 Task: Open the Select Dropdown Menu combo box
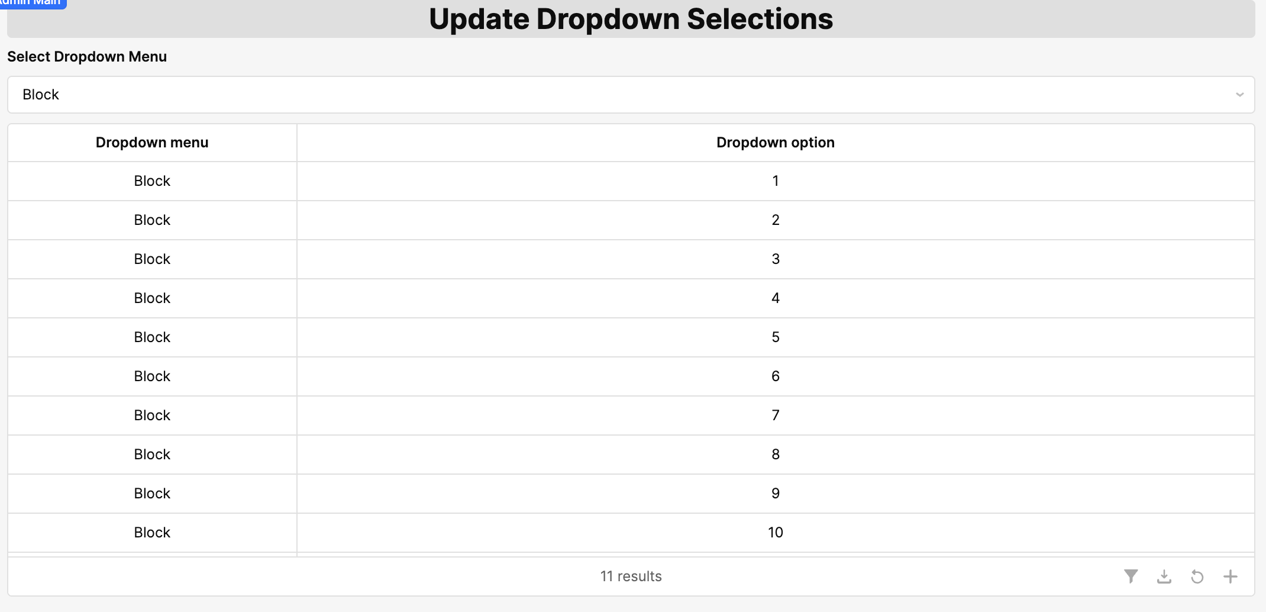pos(631,95)
